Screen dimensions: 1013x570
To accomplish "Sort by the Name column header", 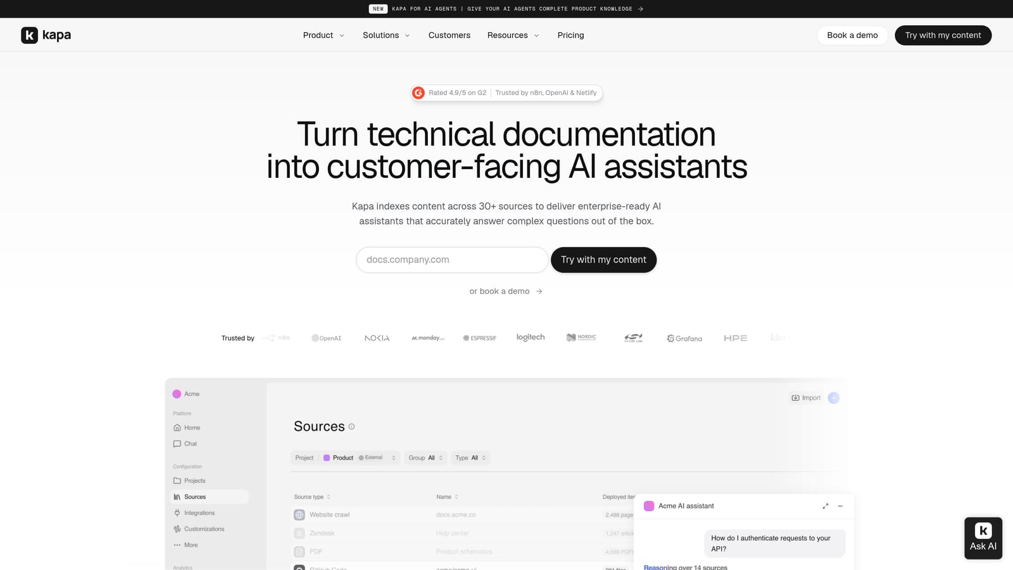I will point(447,497).
